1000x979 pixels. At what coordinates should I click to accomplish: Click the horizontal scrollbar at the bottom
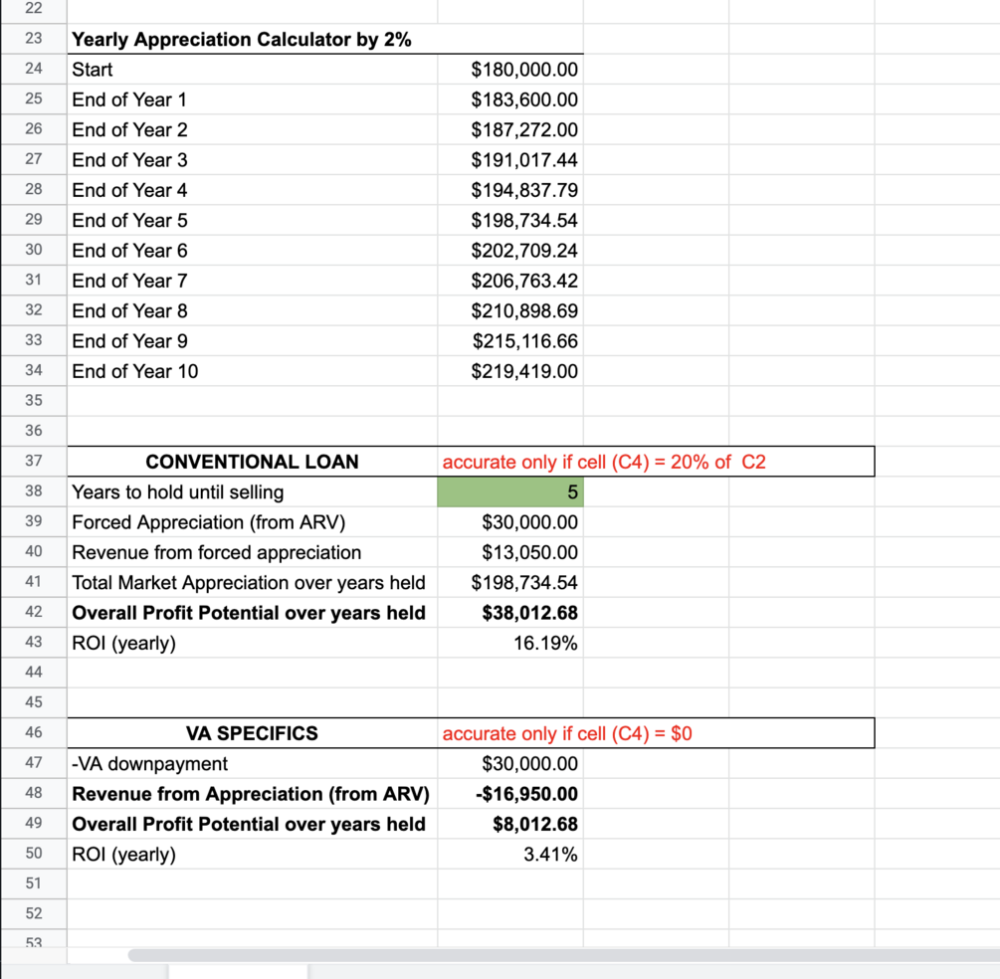pyautogui.click(x=564, y=955)
